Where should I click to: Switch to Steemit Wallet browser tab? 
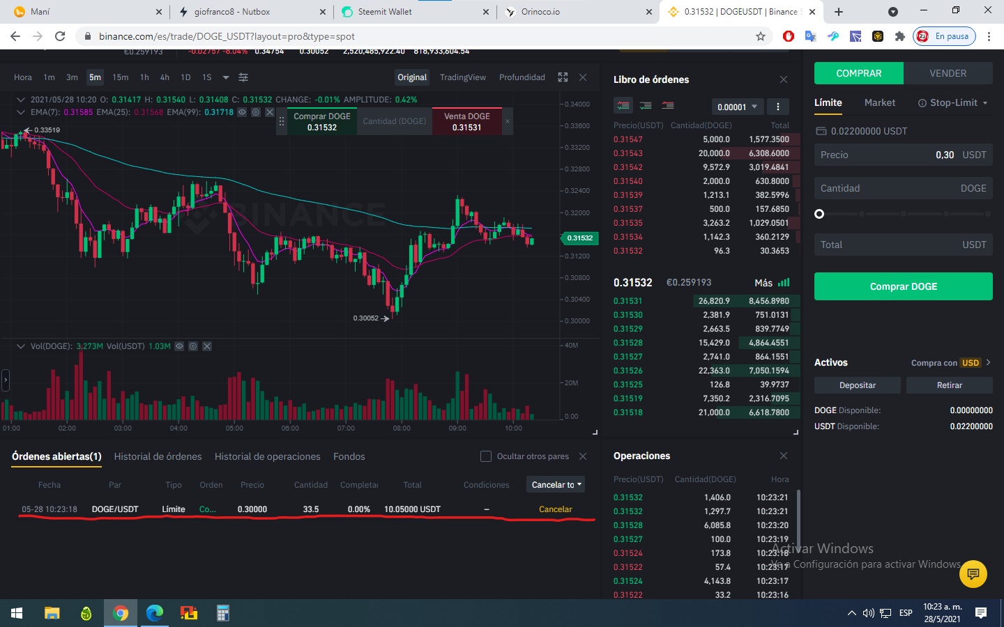click(x=415, y=12)
